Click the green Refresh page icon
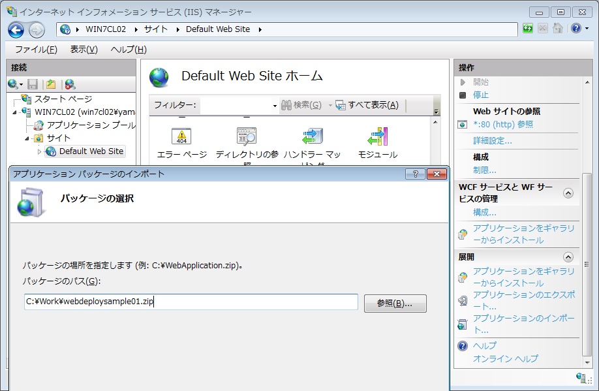 coord(528,28)
